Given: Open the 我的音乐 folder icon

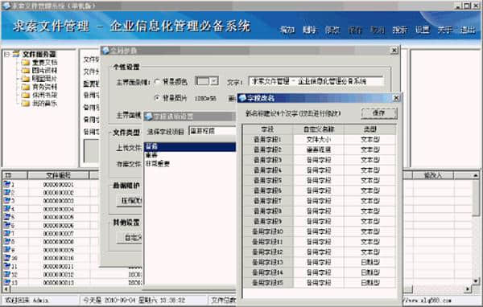Looking at the screenshot, I should coord(26,104).
